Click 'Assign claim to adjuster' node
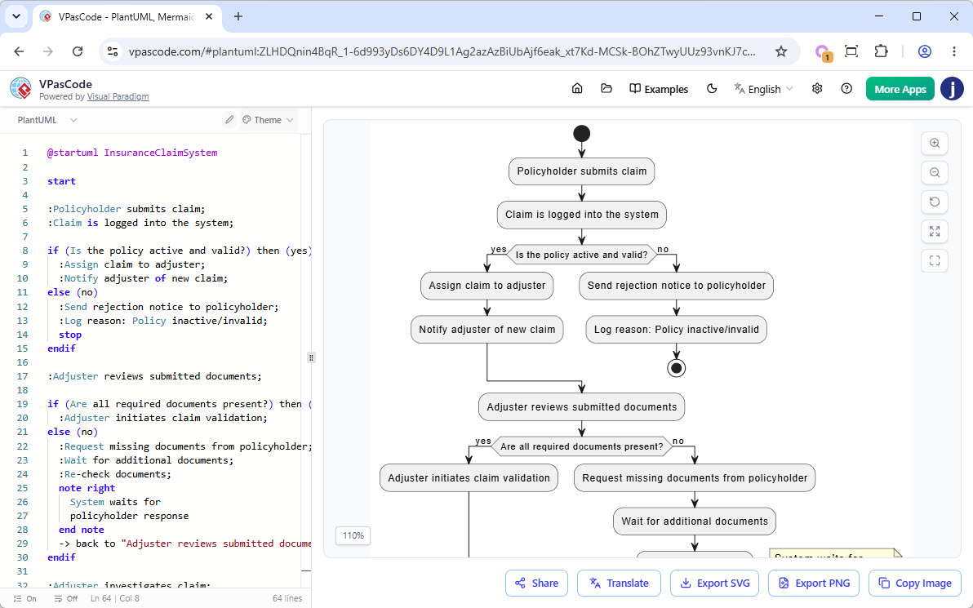This screenshot has width=973, height=608. [487, 286]
